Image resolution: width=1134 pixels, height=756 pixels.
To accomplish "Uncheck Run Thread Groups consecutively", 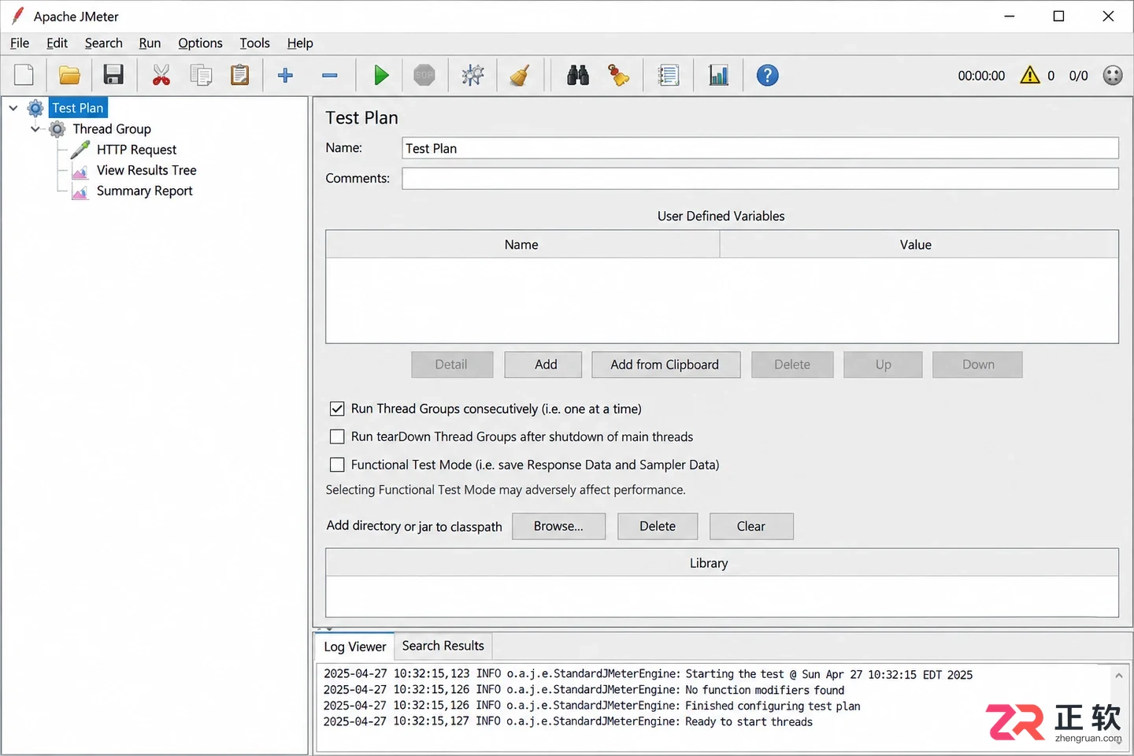I will [337, 409].
